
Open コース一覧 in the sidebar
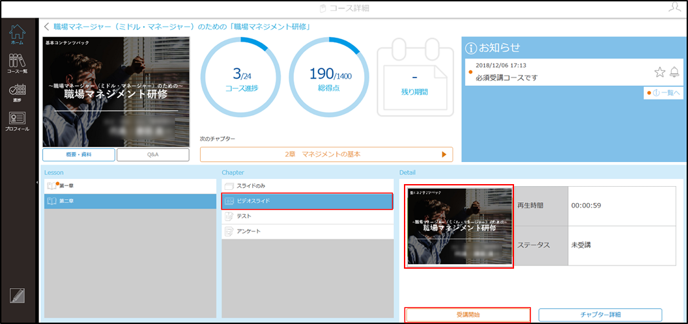pos(18,63)
